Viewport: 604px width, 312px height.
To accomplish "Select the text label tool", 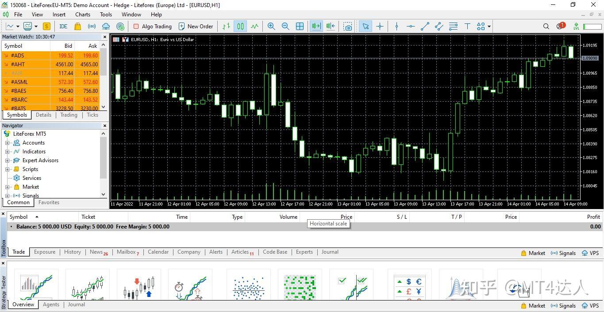I will click(467, 27).
